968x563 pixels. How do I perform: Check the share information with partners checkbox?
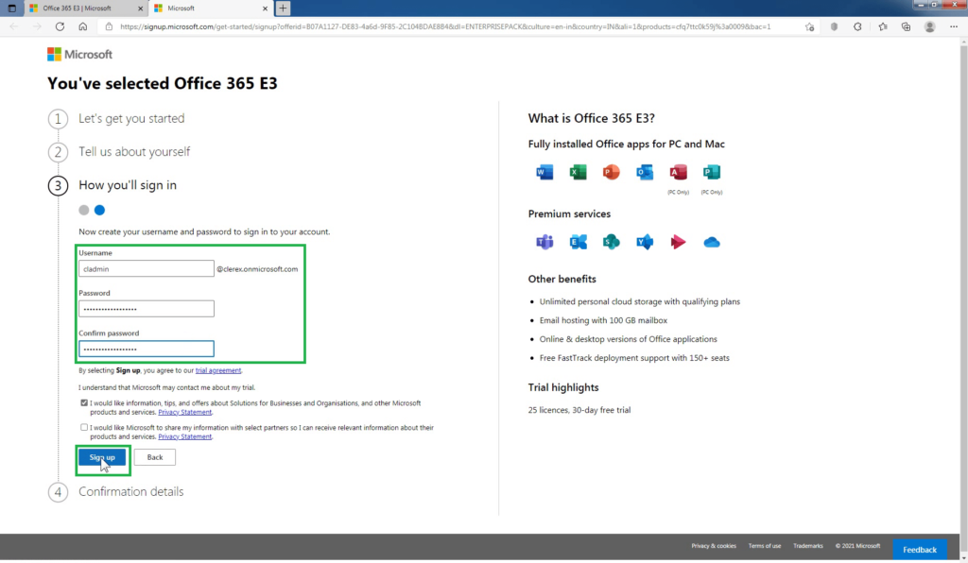point(84,427)
